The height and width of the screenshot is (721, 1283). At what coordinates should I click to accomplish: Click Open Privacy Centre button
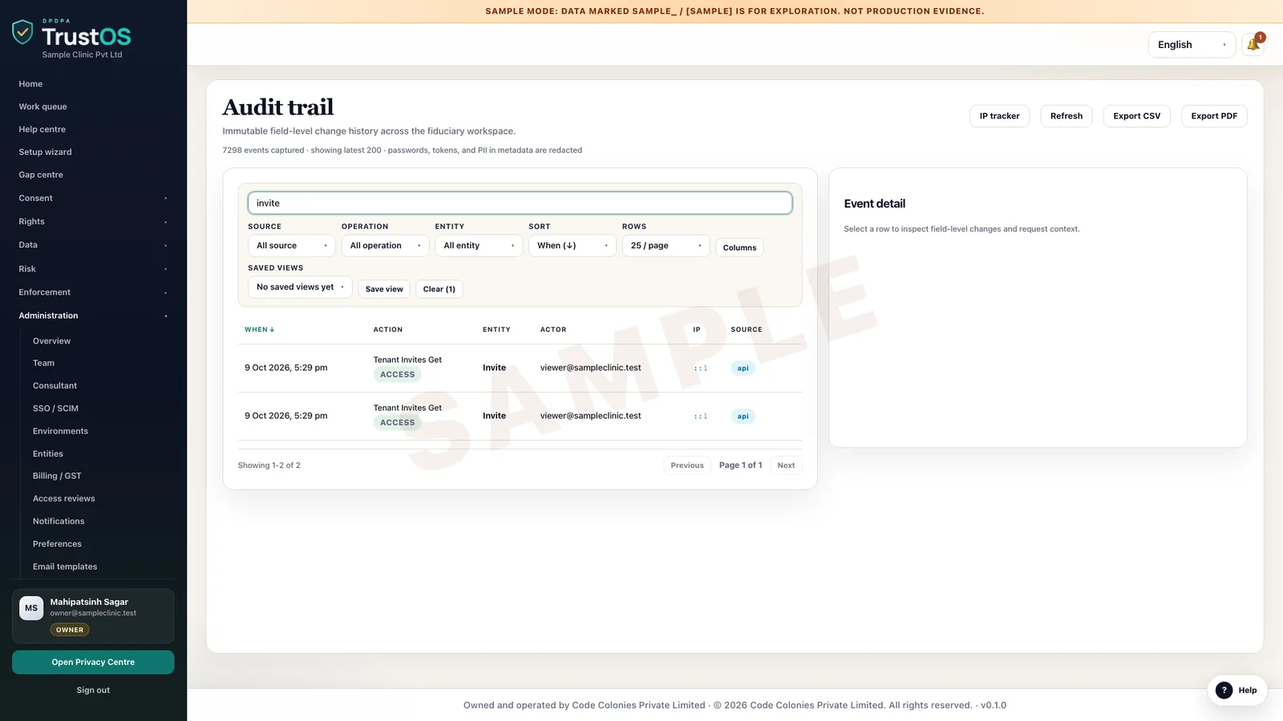93,663
